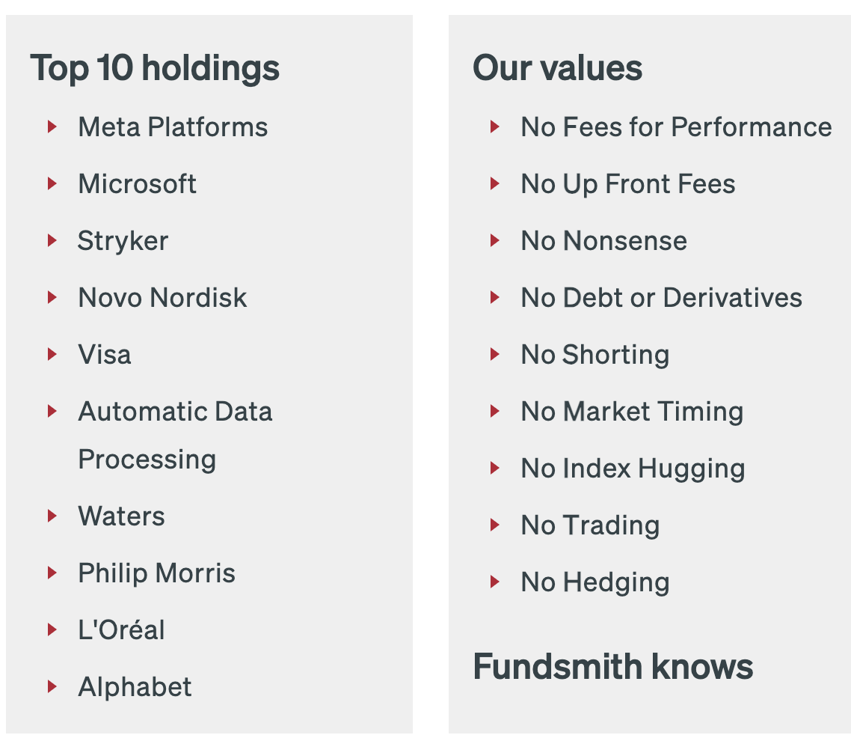Click the Top 10 holdings heading

[x=155, y=68]
